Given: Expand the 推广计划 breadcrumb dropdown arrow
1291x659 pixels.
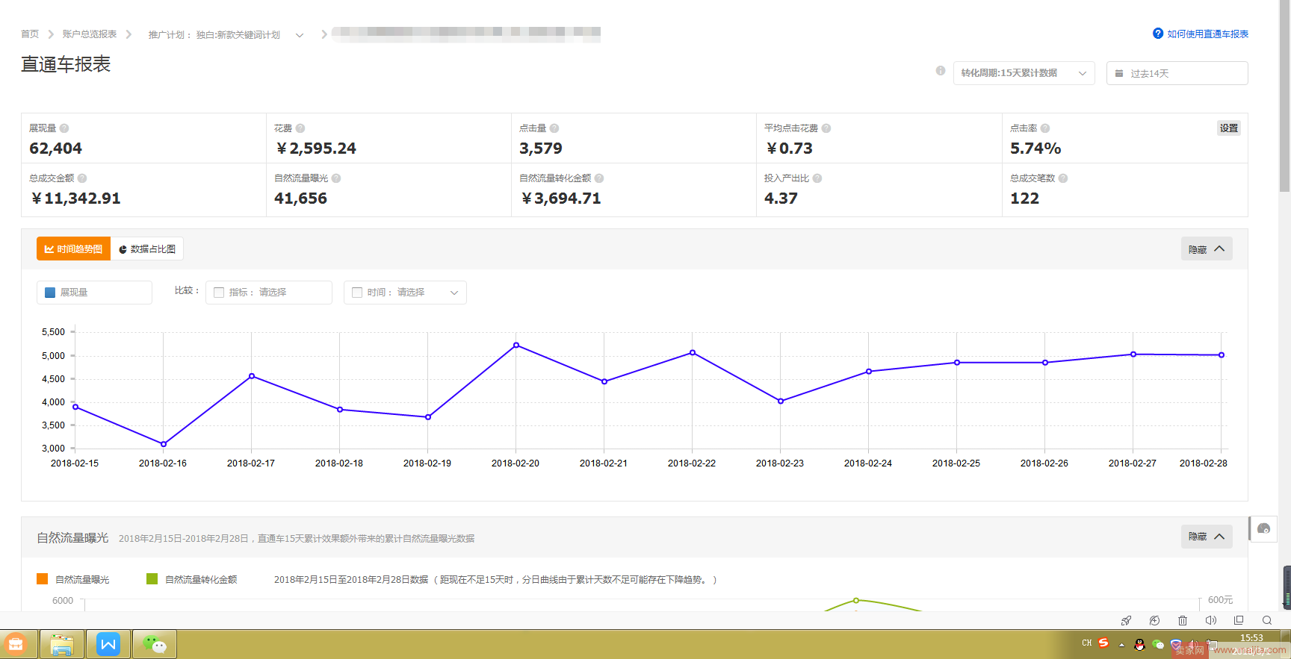Looking at the screenshot, I should [300, 35].
